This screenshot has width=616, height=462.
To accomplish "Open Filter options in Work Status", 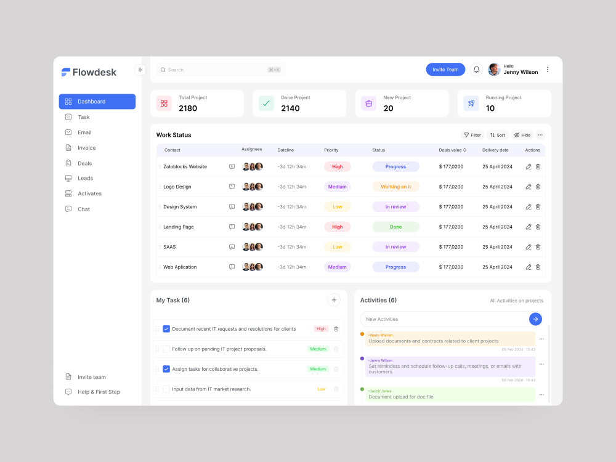I will 472,135.
